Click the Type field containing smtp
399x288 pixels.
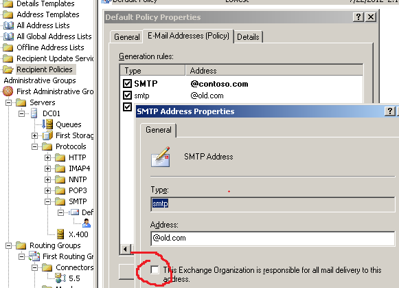273,204
